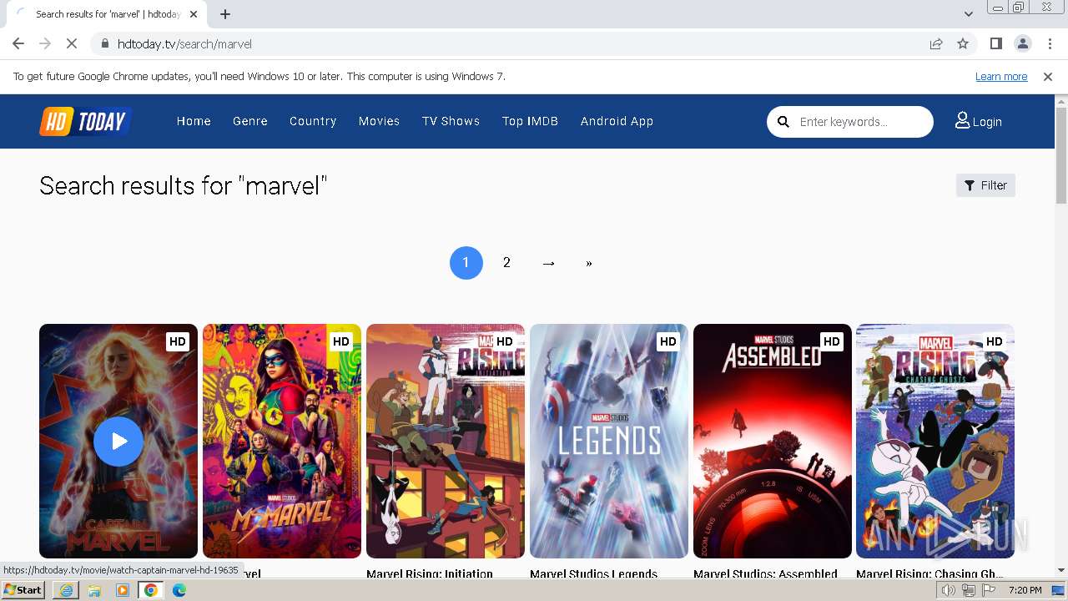Screen dimensions: 1068x601
Task: Click the volume tray icon
Action: 949,590
